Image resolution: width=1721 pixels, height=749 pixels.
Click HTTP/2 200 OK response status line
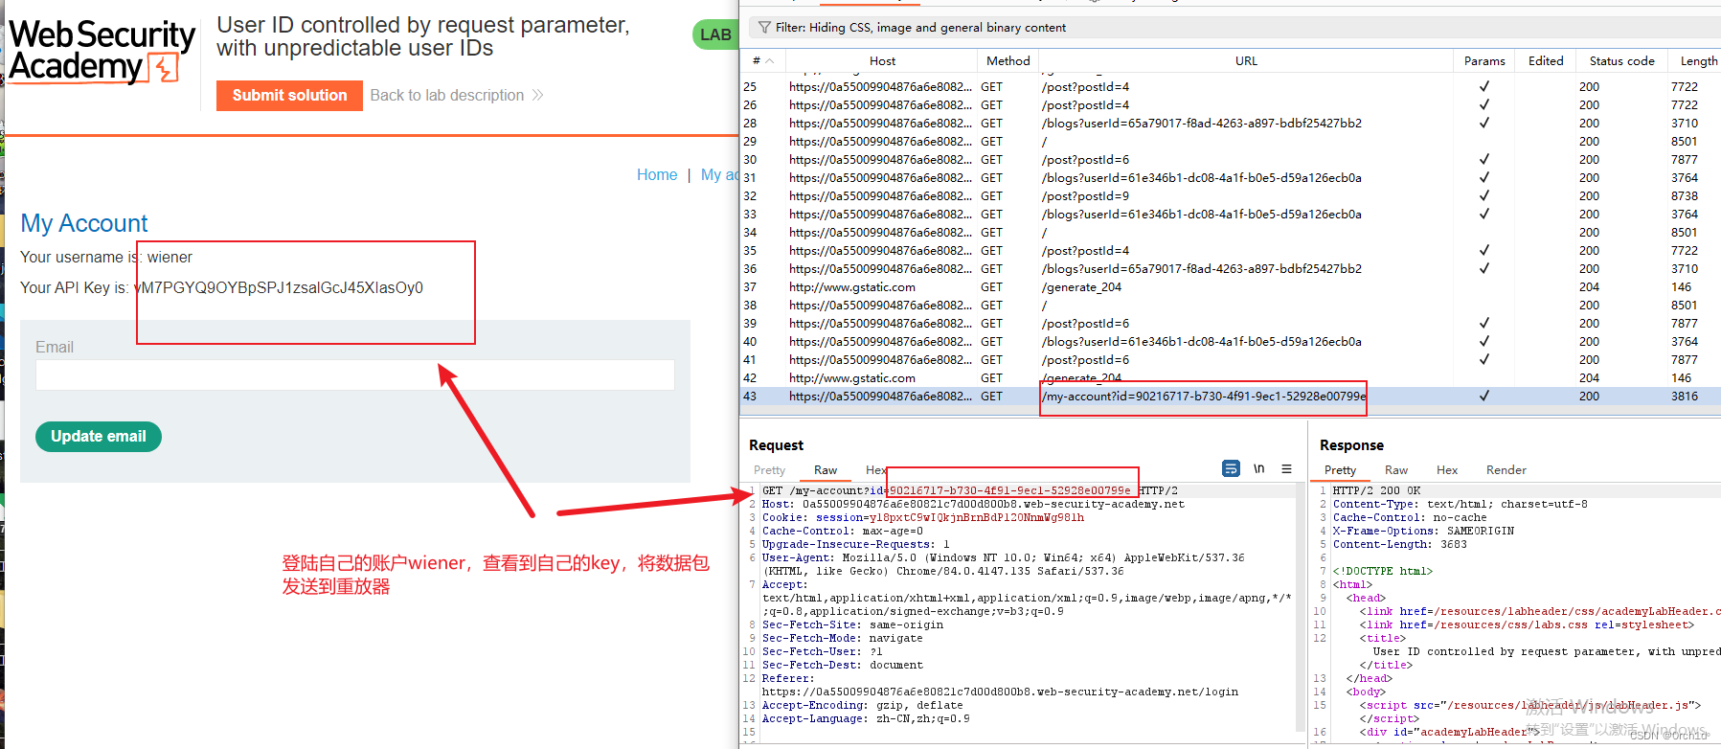[x=1376, y=490]
